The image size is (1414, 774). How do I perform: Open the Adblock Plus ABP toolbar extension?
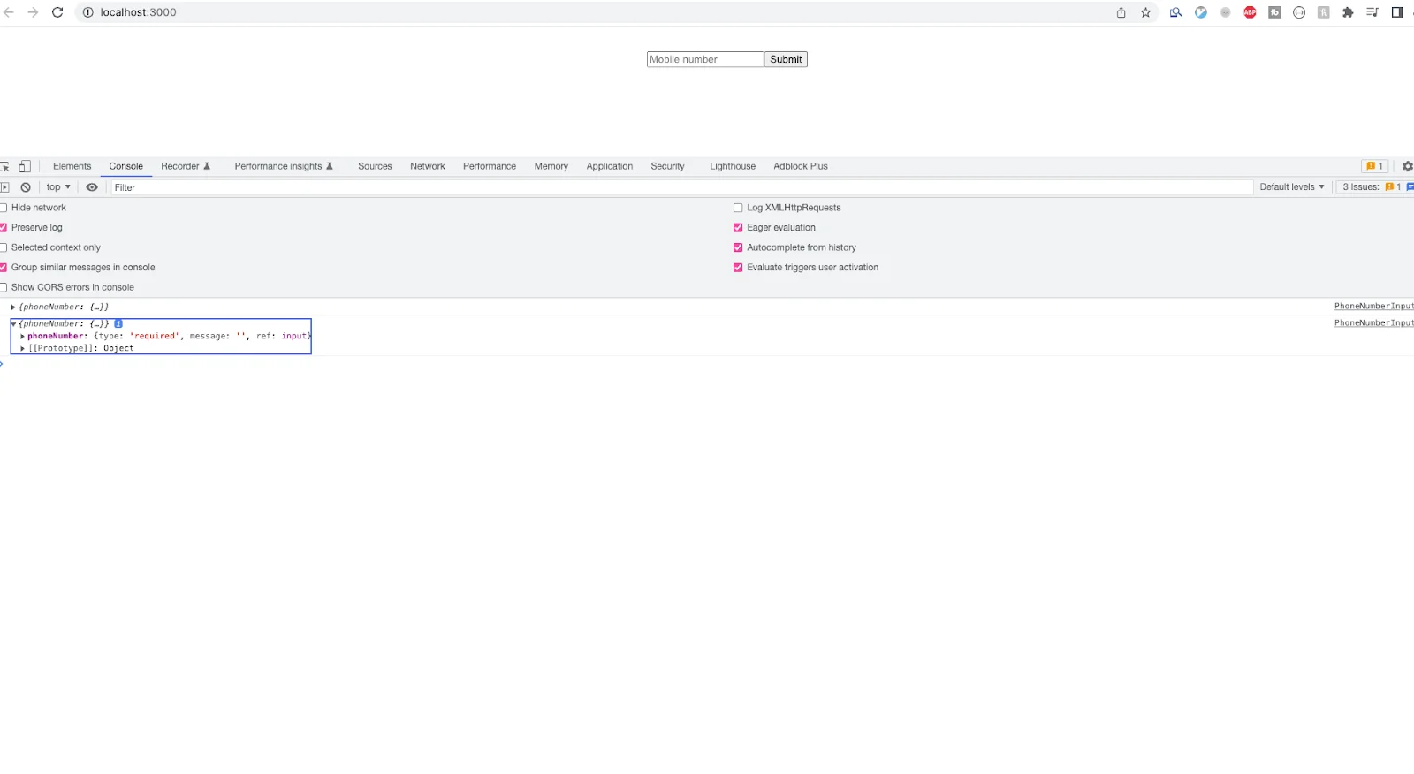(1250, 12)
